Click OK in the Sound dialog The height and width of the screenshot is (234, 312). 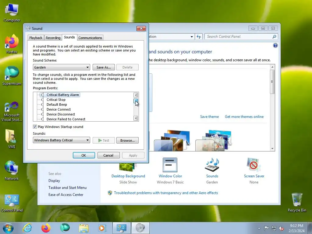click(84, 155)
